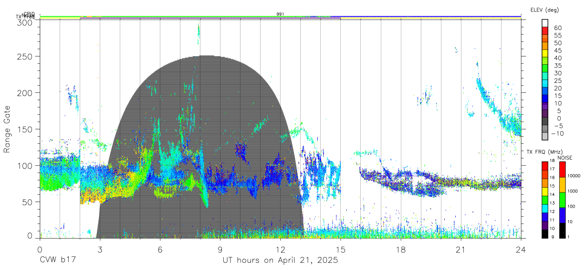
Task: Click the 'Range Gate' y-axis label
Action: [7, 130]
